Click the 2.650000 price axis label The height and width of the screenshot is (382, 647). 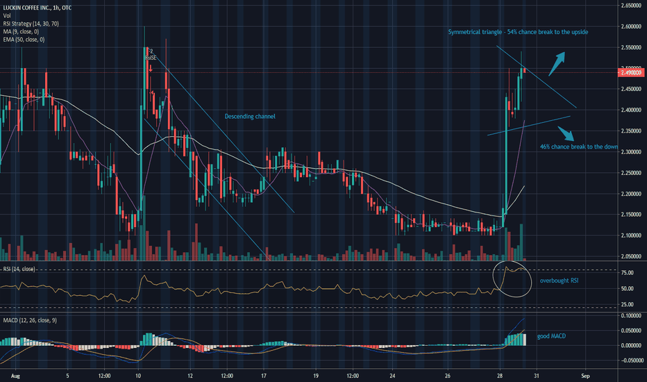click(631, 6)
